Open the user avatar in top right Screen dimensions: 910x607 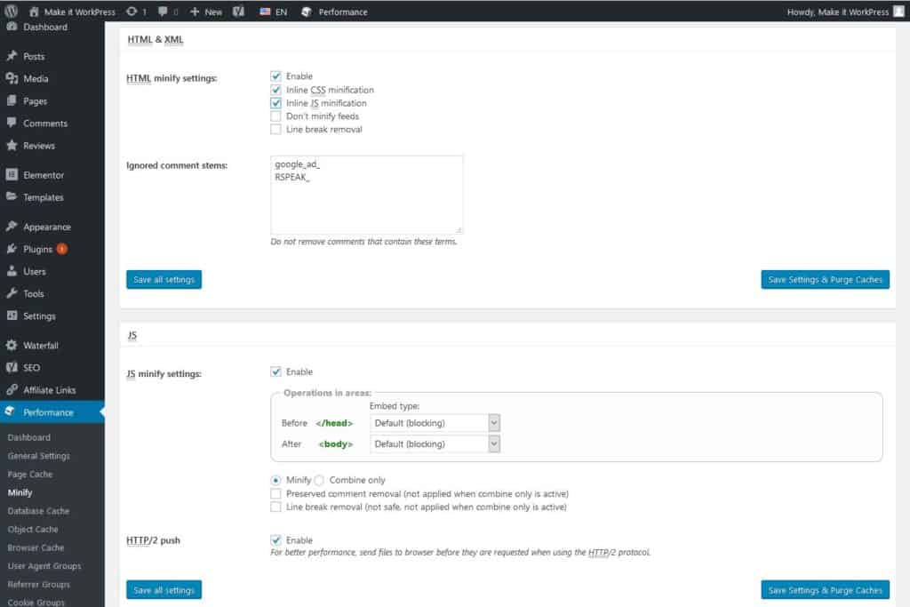(898, 12)
